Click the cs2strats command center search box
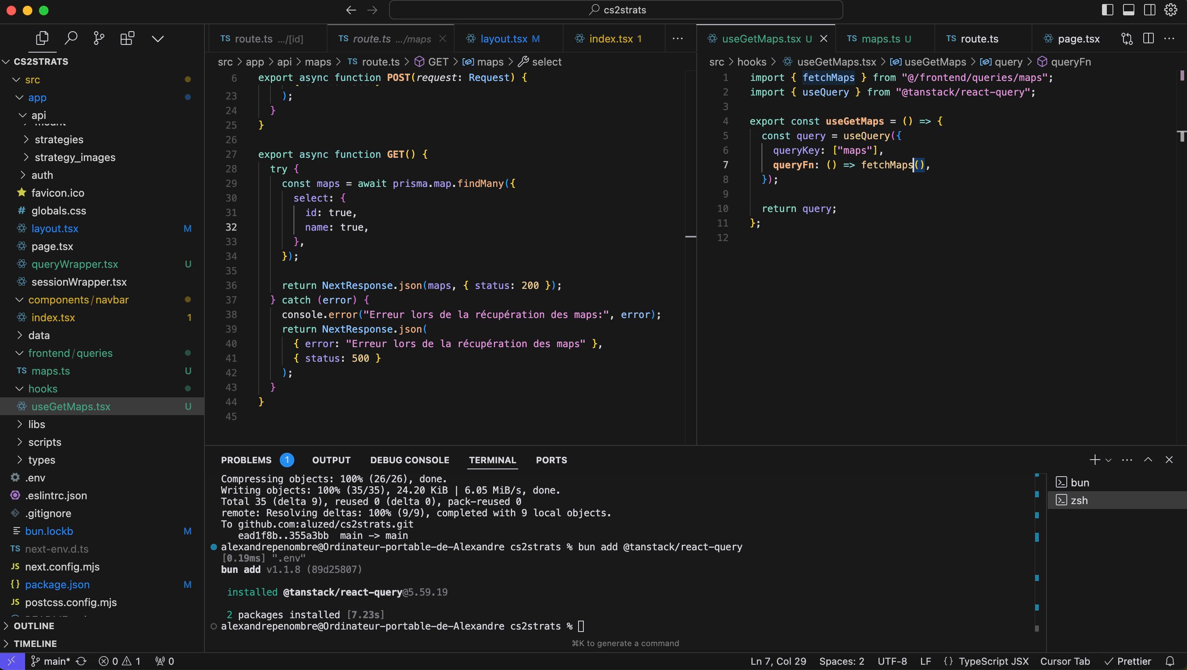Viewport: 1187px width, 670px height. 616,10
